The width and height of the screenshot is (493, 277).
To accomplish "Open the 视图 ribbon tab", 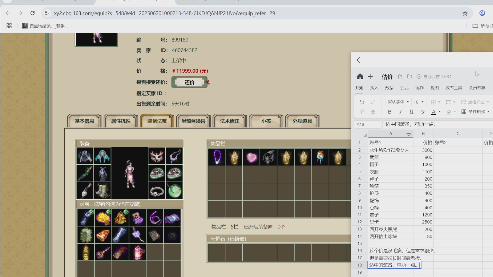I will 434,88.
